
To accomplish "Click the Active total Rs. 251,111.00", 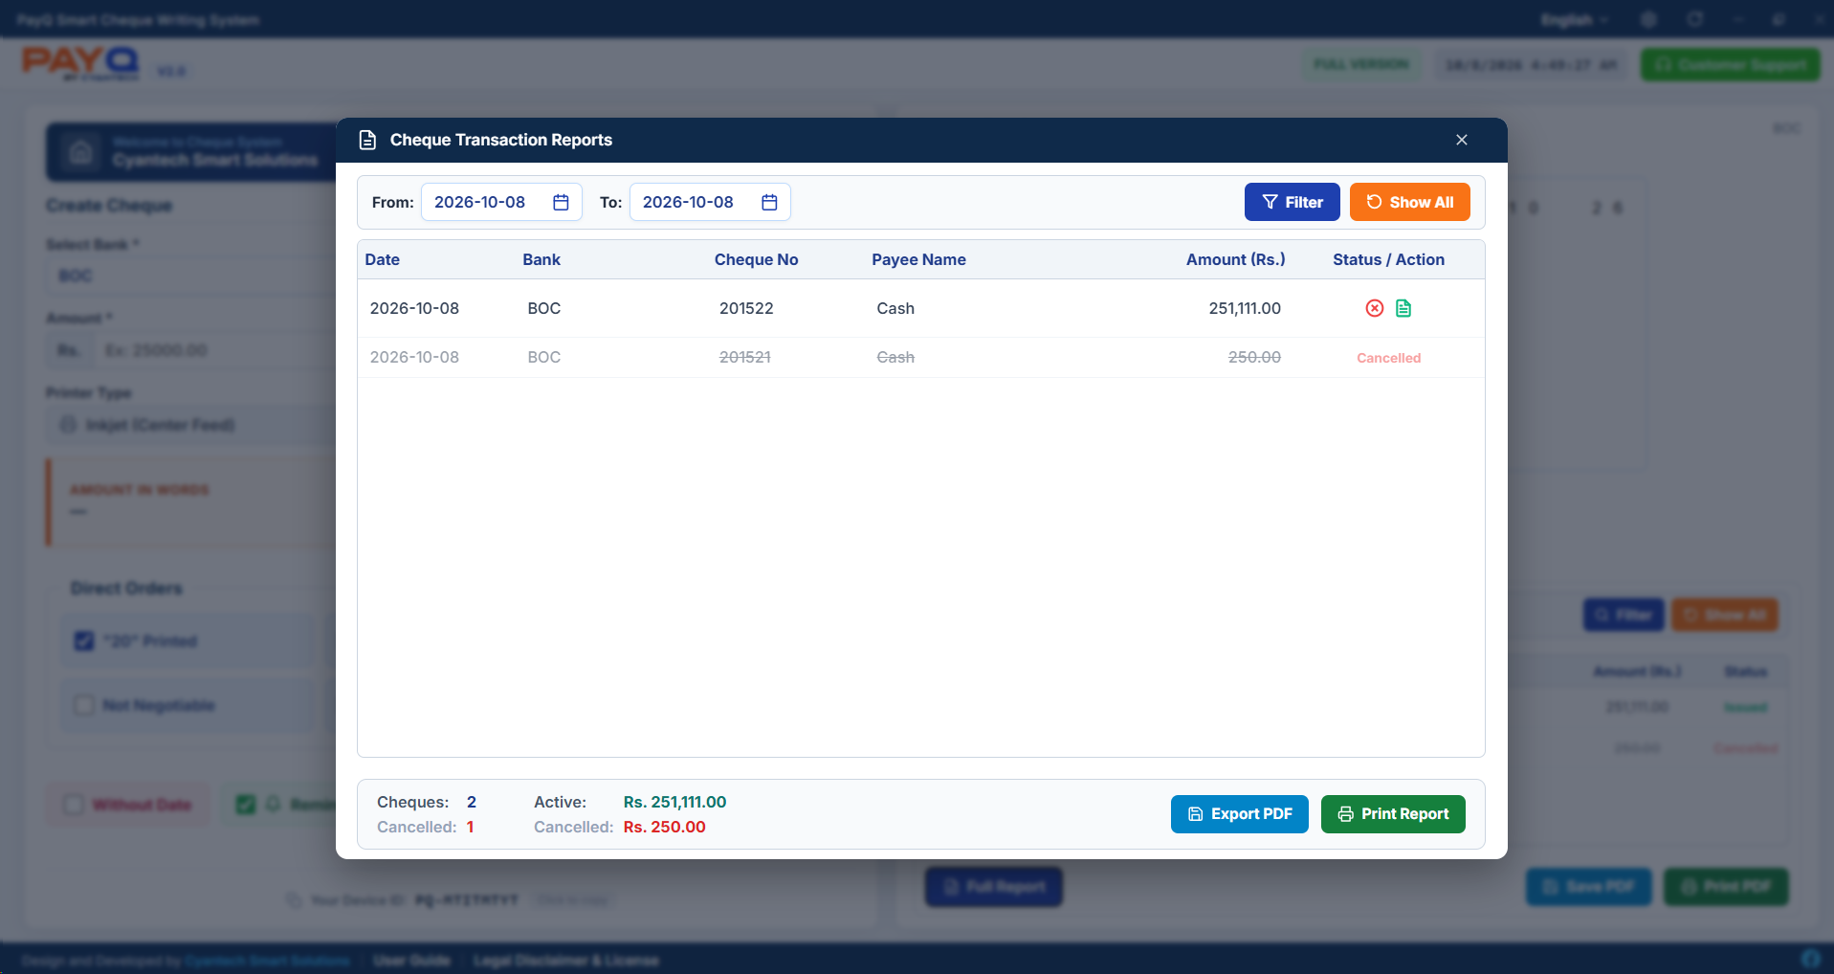I will (675, 802).
